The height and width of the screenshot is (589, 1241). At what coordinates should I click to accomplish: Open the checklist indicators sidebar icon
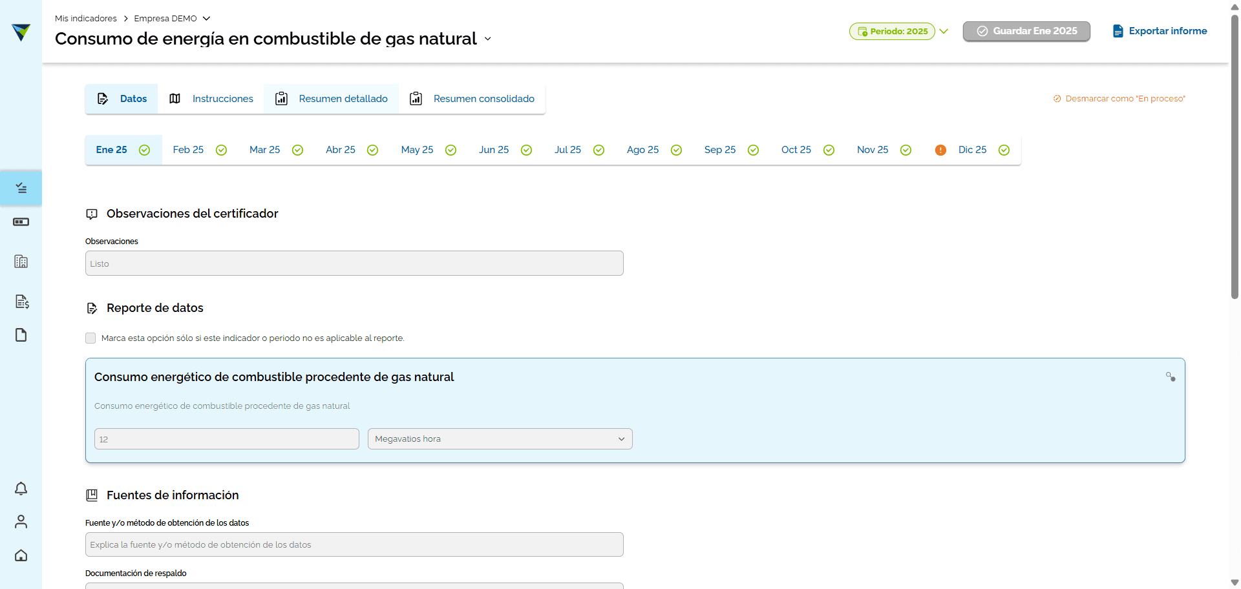pos(21,188)
